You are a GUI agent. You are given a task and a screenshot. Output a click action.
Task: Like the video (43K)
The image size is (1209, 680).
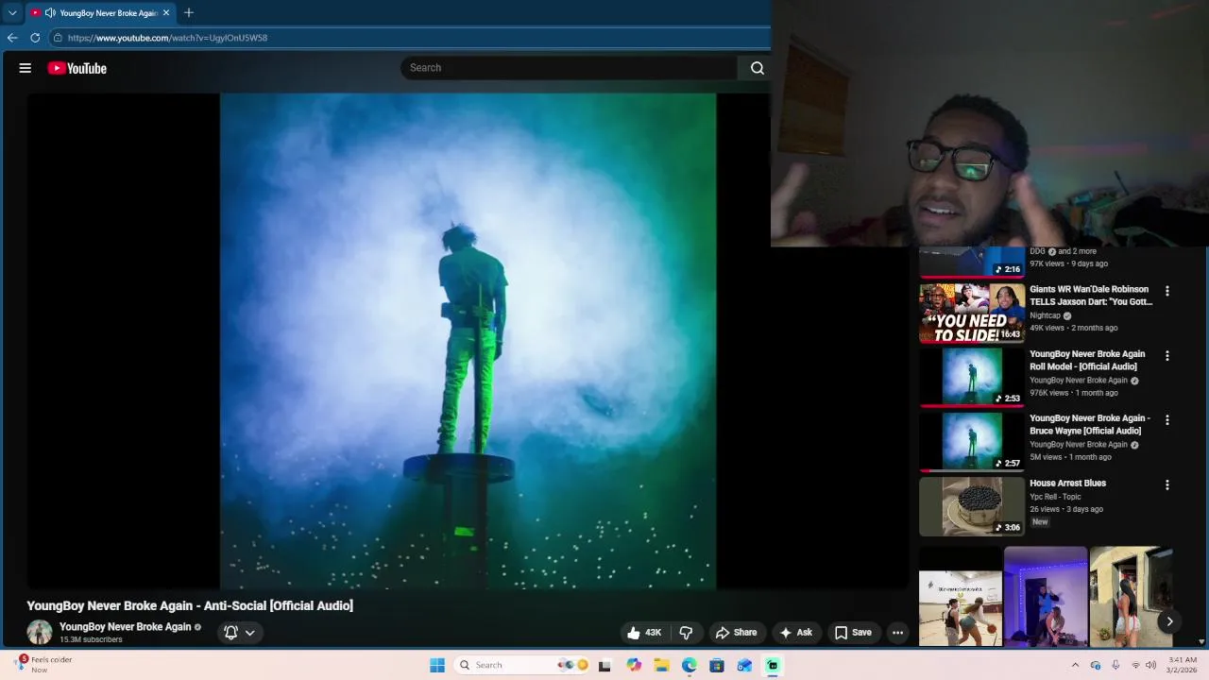pos(644,633)
